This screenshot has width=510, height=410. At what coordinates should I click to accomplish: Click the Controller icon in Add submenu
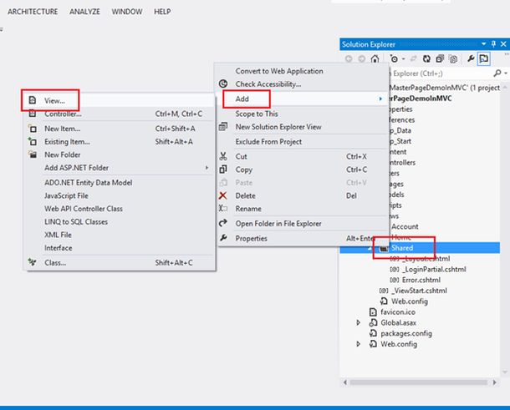click(x=33, y=114)
